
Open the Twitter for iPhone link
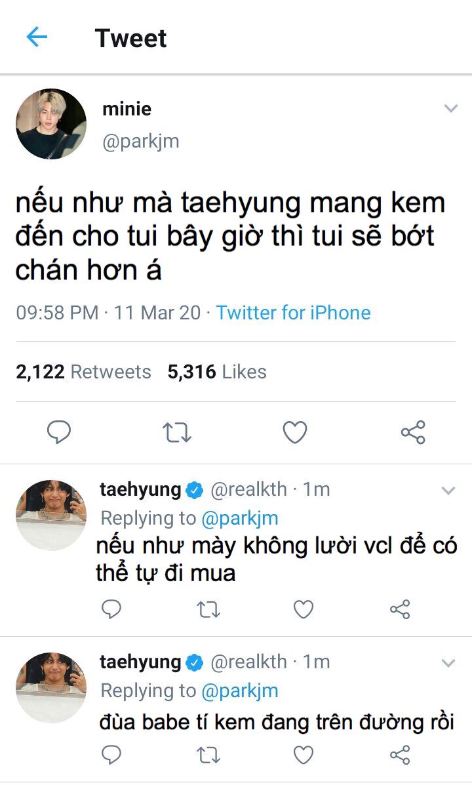pos(293,312)
